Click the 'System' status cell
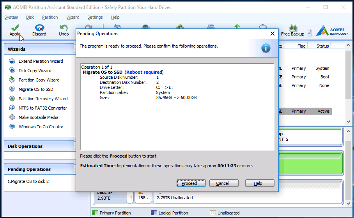Screen dimensions: 354x218 (322, 68)
